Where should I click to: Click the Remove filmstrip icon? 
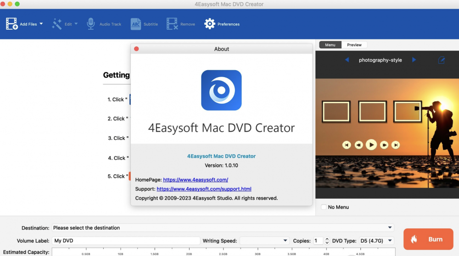(x=172, y=24)
